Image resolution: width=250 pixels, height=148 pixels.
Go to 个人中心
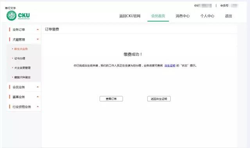pos(207,16)
